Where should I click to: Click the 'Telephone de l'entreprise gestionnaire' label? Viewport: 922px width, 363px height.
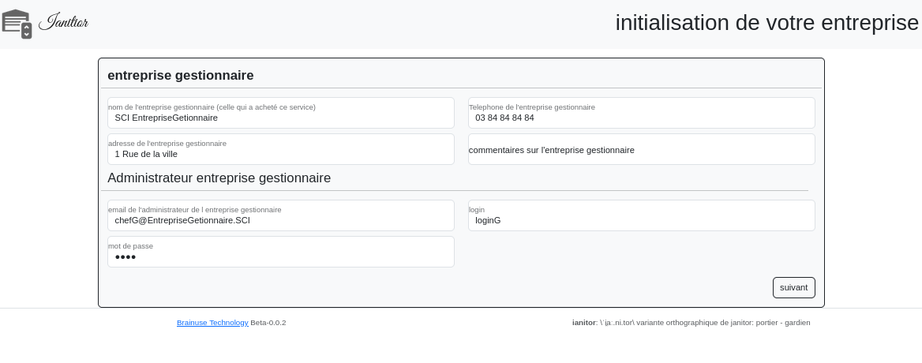(532, 107)
